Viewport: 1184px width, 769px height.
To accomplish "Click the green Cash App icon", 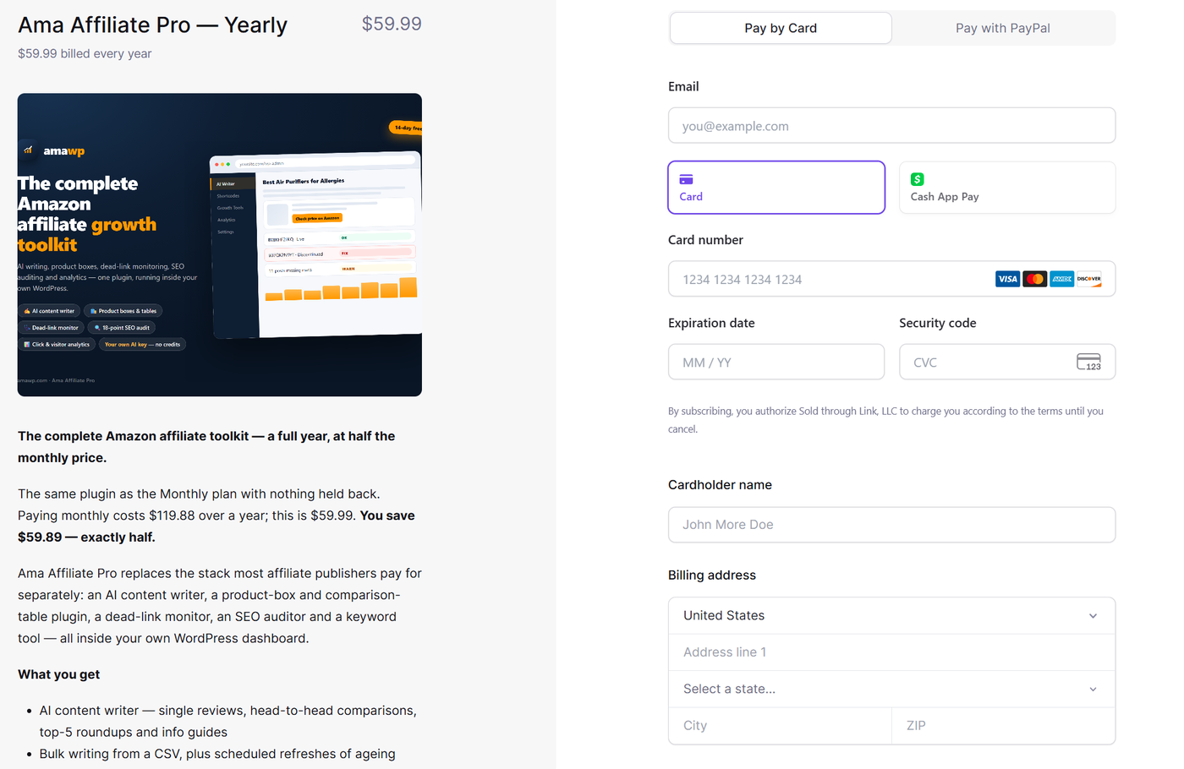I will 918,179.
